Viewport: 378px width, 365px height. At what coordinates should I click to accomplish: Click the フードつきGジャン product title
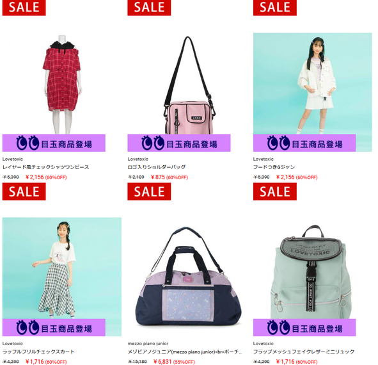point(274,167)
